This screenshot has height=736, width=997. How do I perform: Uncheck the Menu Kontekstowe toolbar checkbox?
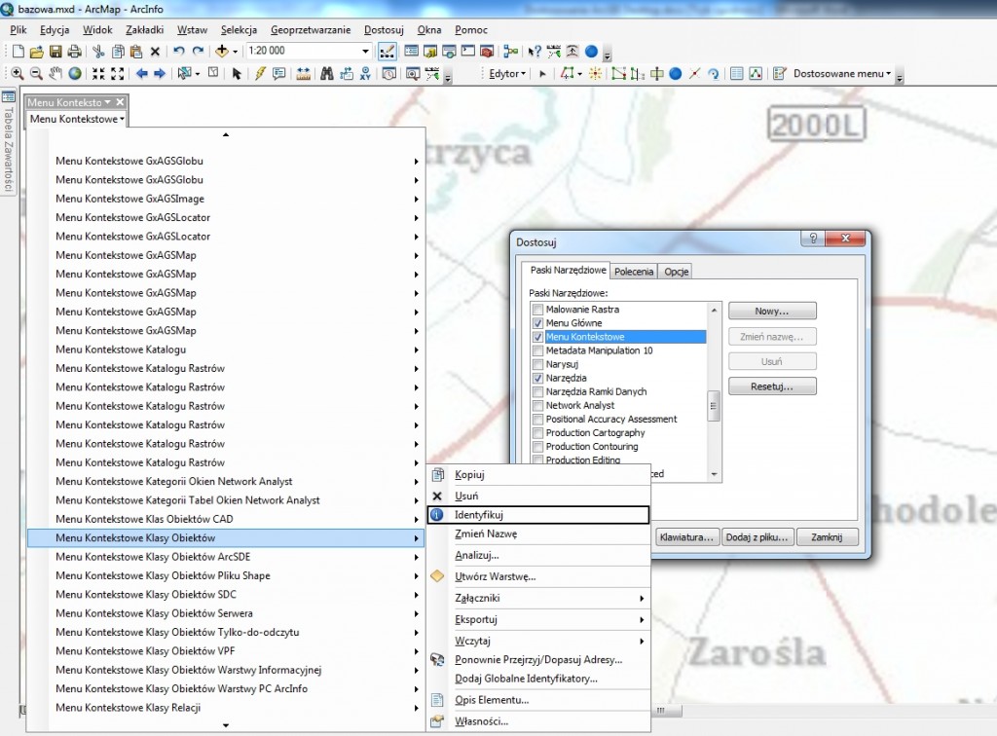(x=537, y=337)
